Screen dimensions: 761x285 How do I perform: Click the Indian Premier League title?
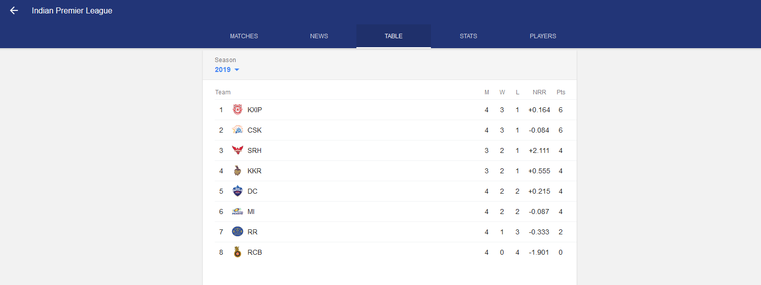pyautogui.click(x=72, y=11)
